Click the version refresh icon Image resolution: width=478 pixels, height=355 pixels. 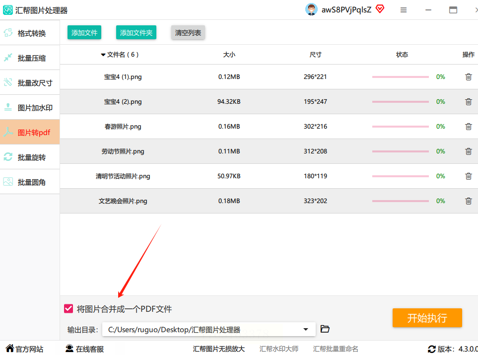click(431, 349)
